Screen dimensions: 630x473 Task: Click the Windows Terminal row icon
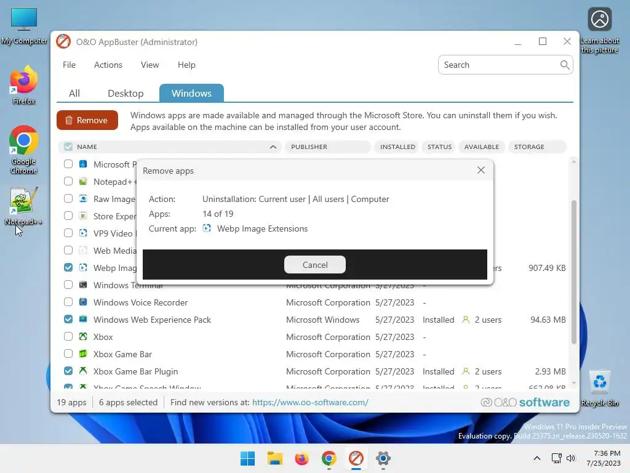83,285
